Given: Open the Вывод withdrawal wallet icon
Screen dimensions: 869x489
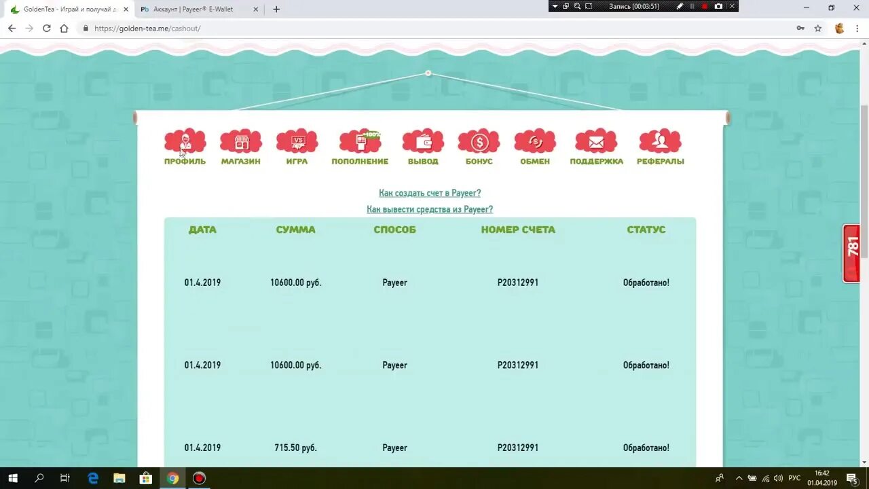Looking at the screenshot, I should [x=423, y=141].
